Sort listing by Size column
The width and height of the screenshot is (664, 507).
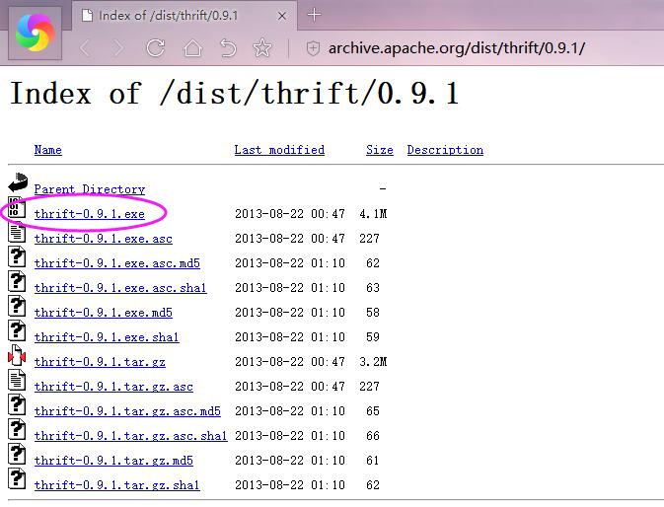(380, 150)
